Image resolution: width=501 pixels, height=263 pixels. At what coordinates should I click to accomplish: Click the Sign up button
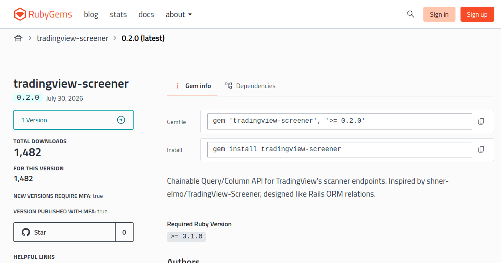click(477, 14)
